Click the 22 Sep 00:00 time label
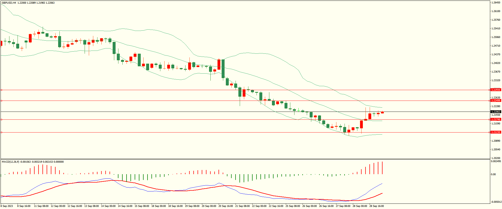 pyautogui.click(x=259, y=206)
